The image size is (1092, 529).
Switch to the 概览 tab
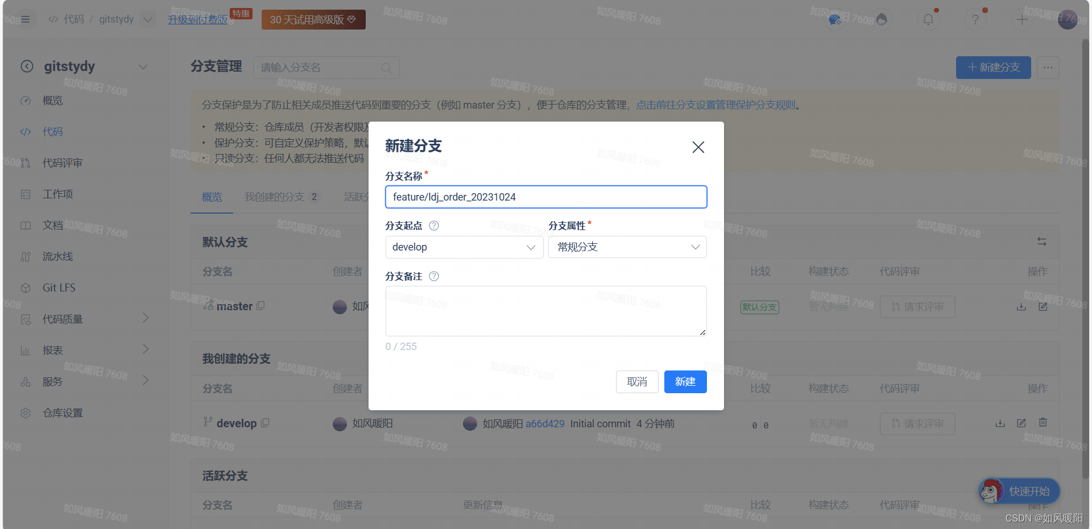click(x=212, y=197)
